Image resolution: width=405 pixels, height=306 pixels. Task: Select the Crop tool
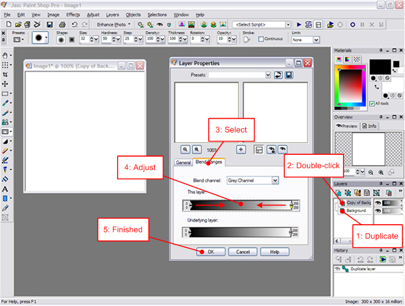click(x=5, y=75)
